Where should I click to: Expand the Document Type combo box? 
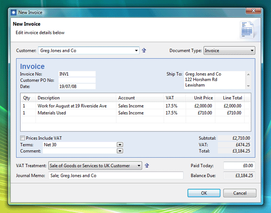pos(252,50)
